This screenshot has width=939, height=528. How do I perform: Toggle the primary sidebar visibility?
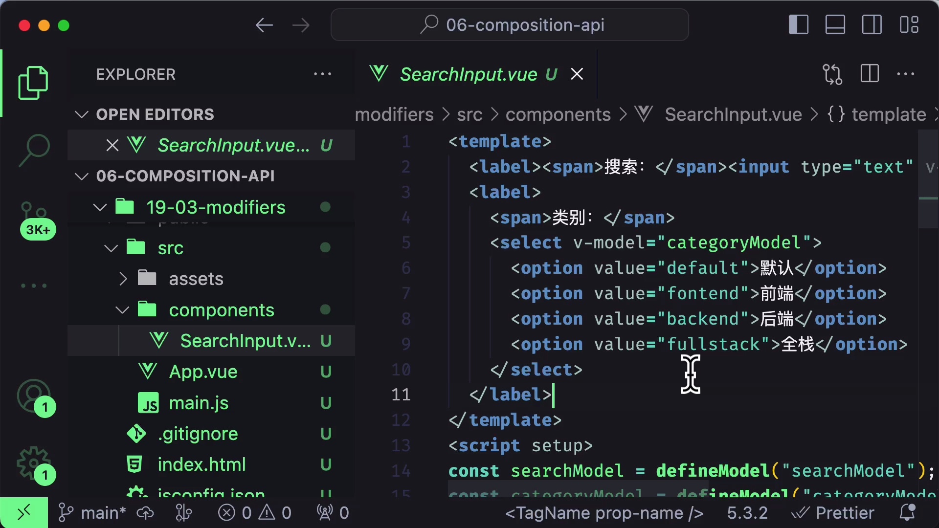[798, 24]
